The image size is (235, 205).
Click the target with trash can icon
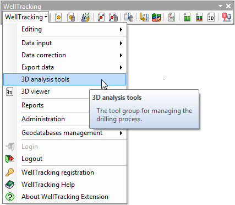tap(71, 17)
